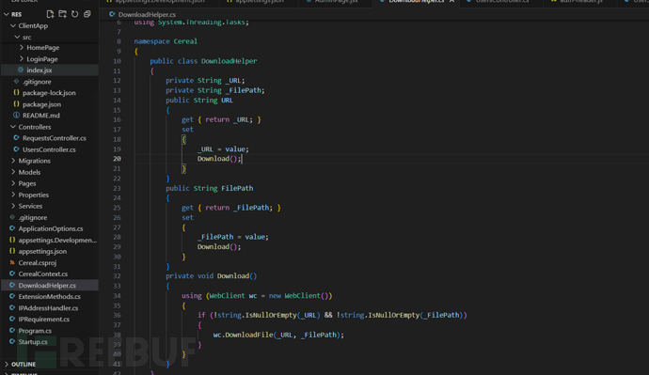Screen dimensions: 649x375
Task: Click the New File icon in Explorer header
Action: [50, 14]
